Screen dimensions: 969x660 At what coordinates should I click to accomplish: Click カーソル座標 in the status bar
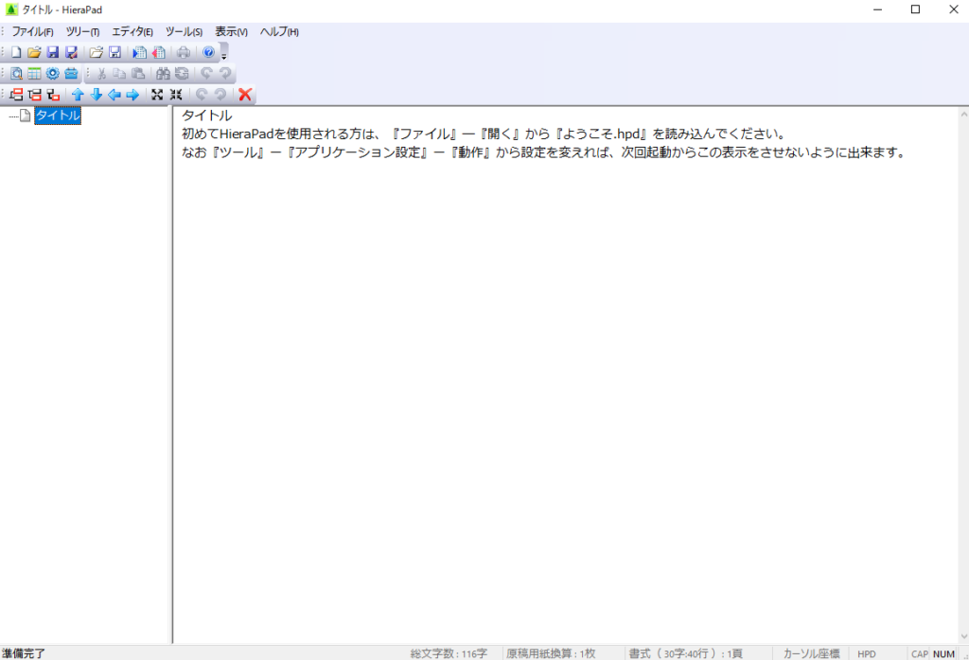(x=811, y=653)
